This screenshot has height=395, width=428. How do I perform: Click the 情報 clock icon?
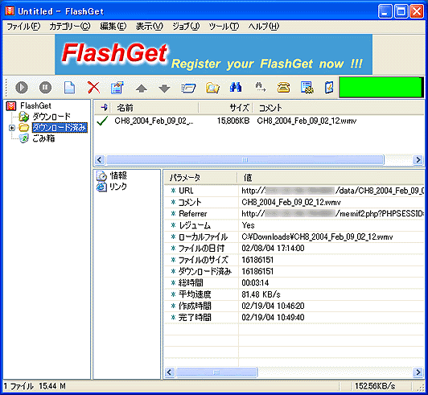101,176
